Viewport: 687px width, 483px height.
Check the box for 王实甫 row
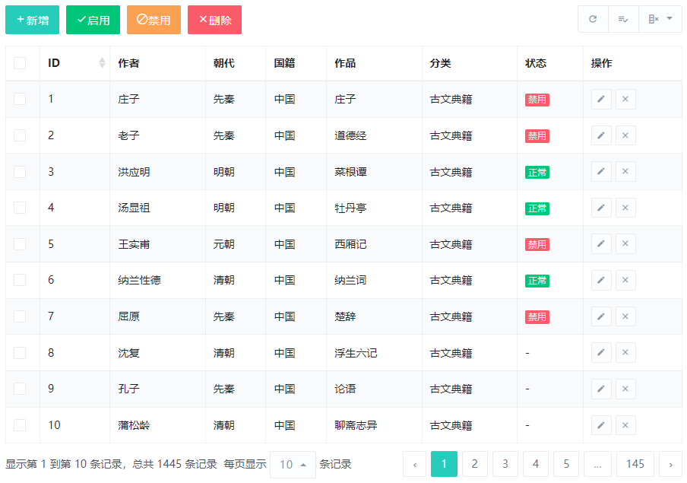tap(20, 244)
